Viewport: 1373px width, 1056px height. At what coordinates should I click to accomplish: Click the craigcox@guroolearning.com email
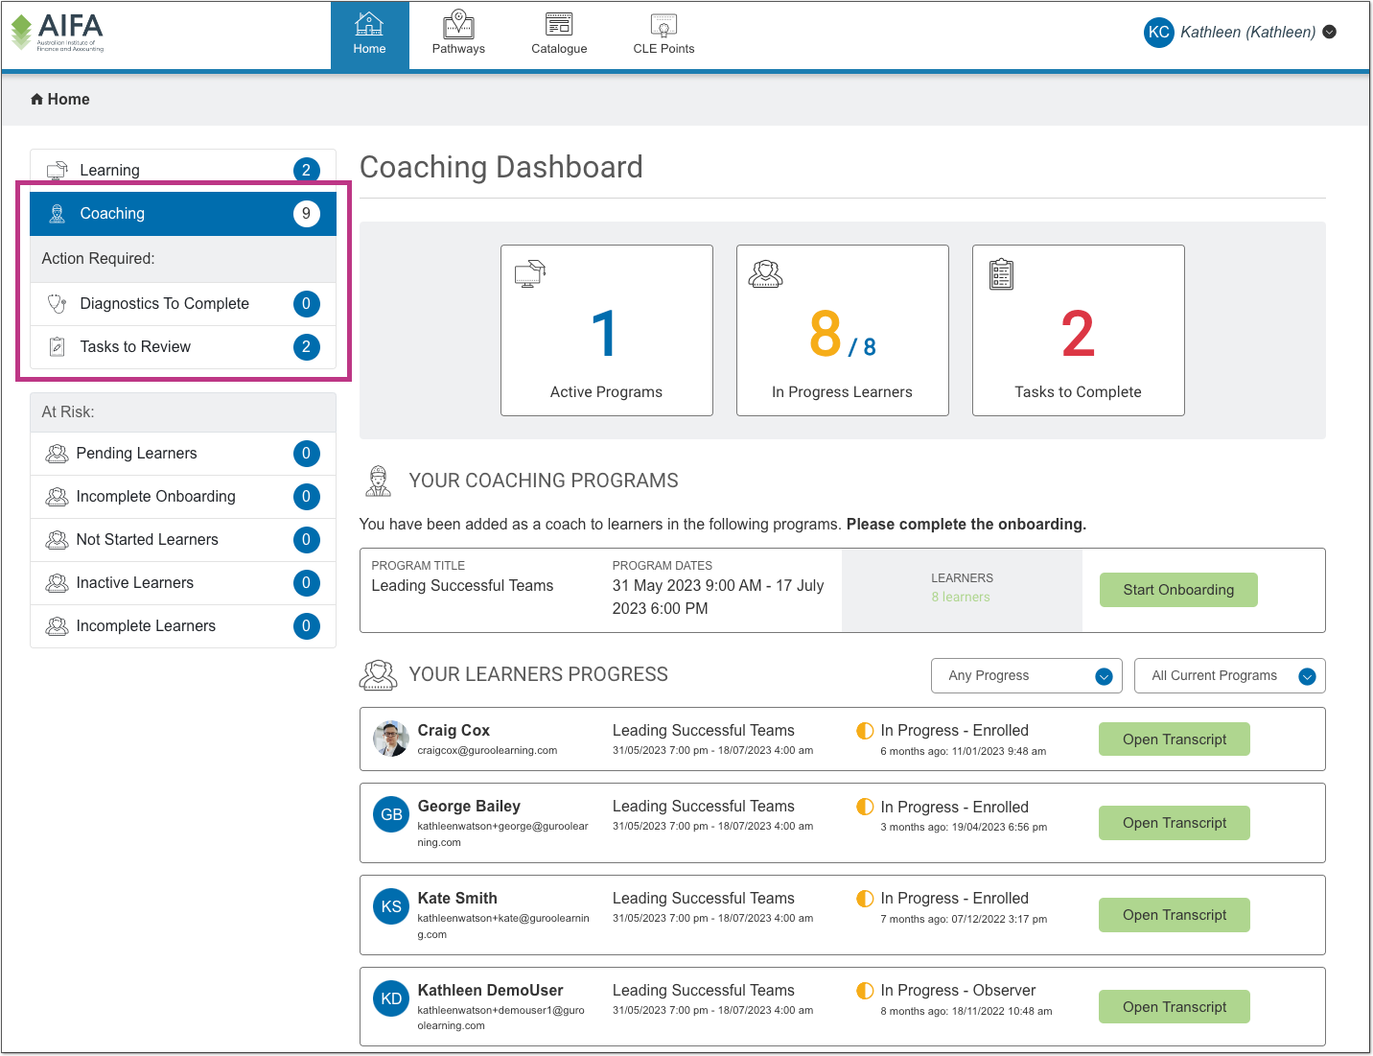[487, 750]
